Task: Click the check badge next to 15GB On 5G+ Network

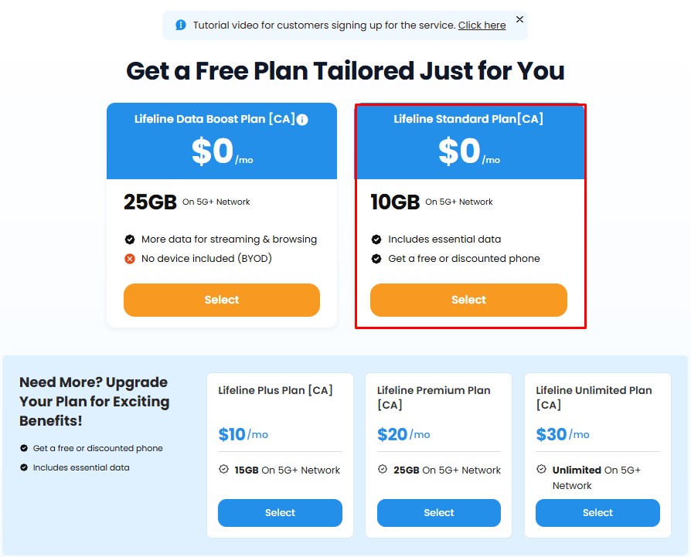Action: pos(224,470)
